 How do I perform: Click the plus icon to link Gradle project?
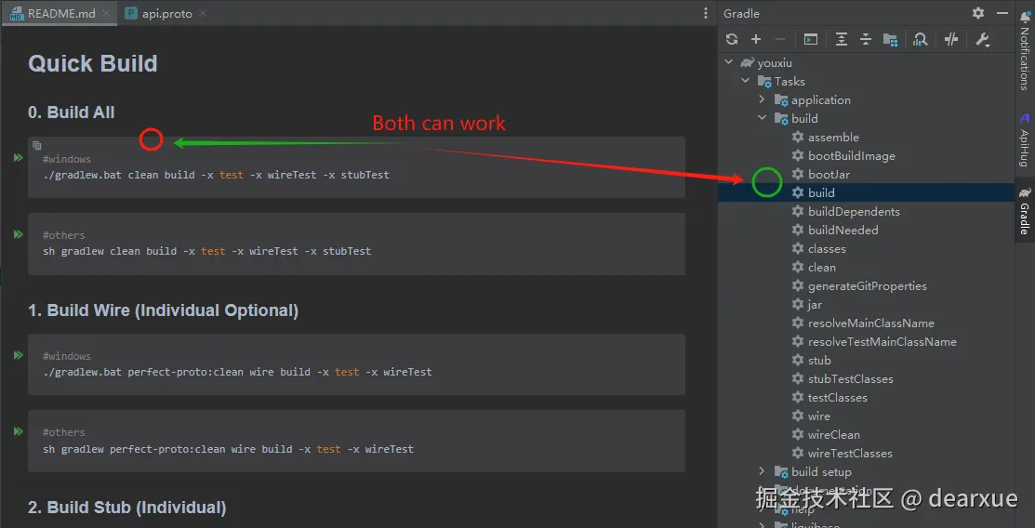756,40
